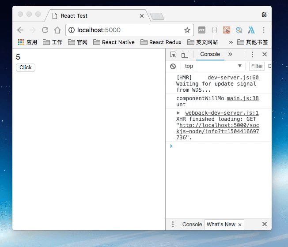Image resolution: width=288 pixels, height=247 pixels.
Task: Click the Chrome profile name button
Action: 264,15
